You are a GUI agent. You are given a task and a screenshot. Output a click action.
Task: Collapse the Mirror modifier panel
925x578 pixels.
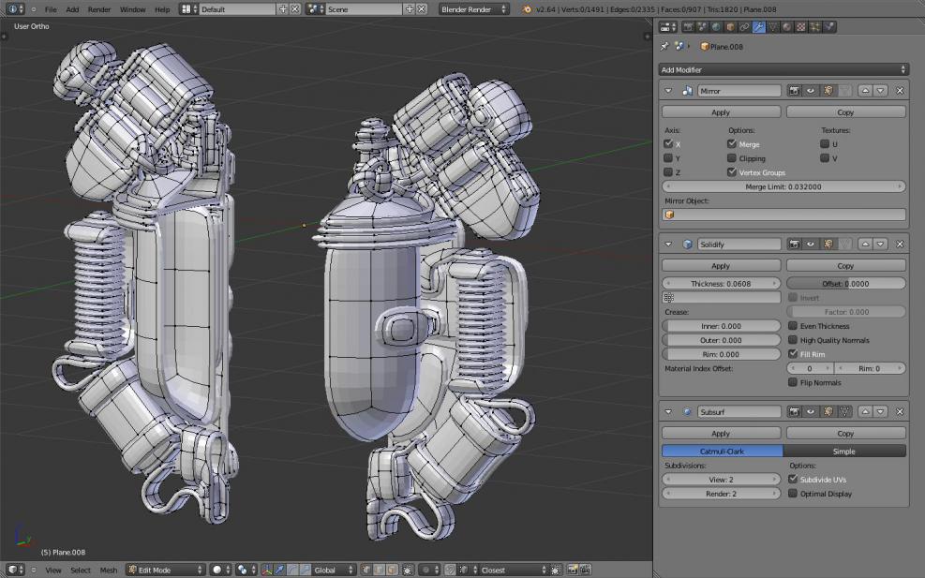point(668,91)
